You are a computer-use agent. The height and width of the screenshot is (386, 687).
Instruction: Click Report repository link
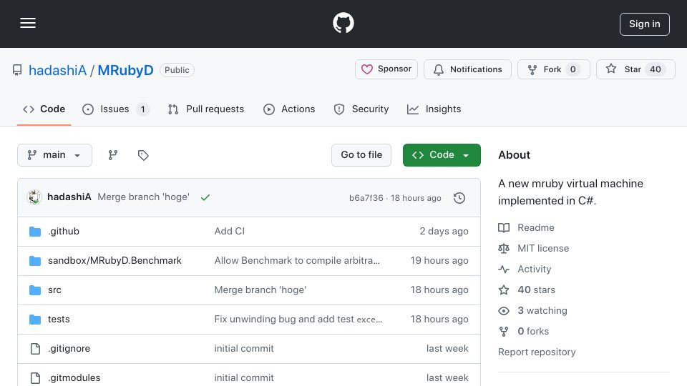point(537,352)
